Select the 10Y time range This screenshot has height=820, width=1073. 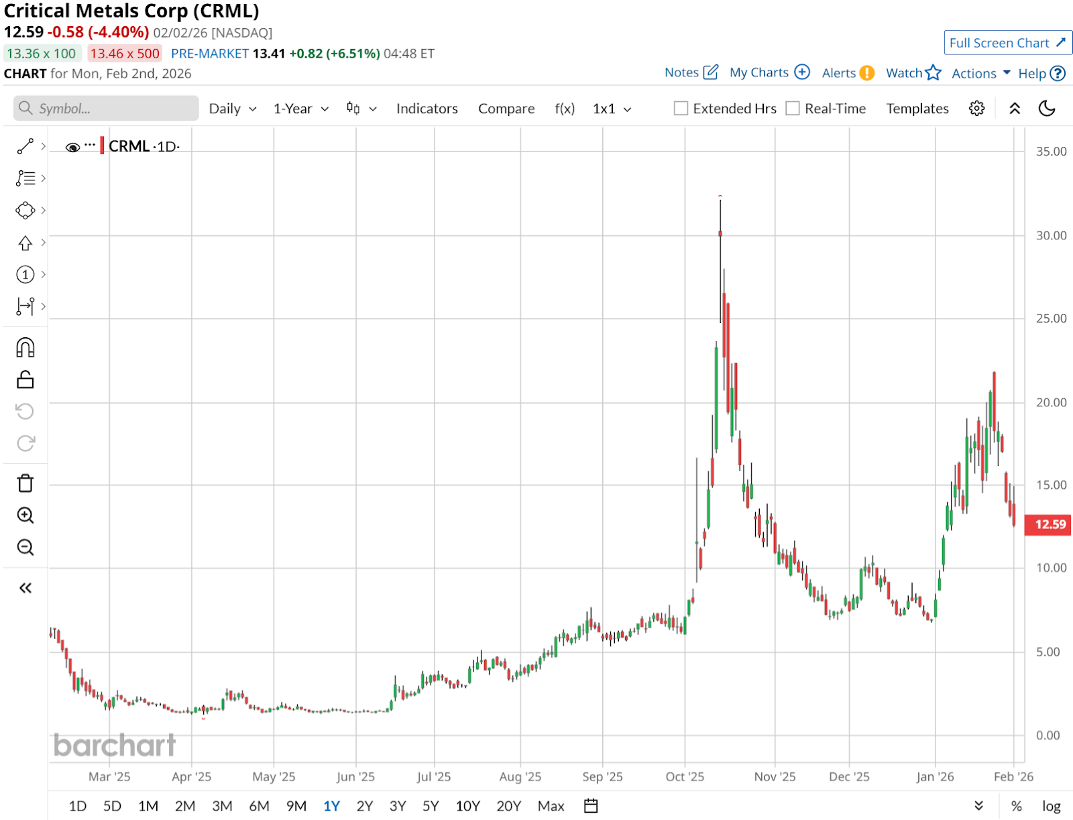pyautogui.click(x=468, y=806)
